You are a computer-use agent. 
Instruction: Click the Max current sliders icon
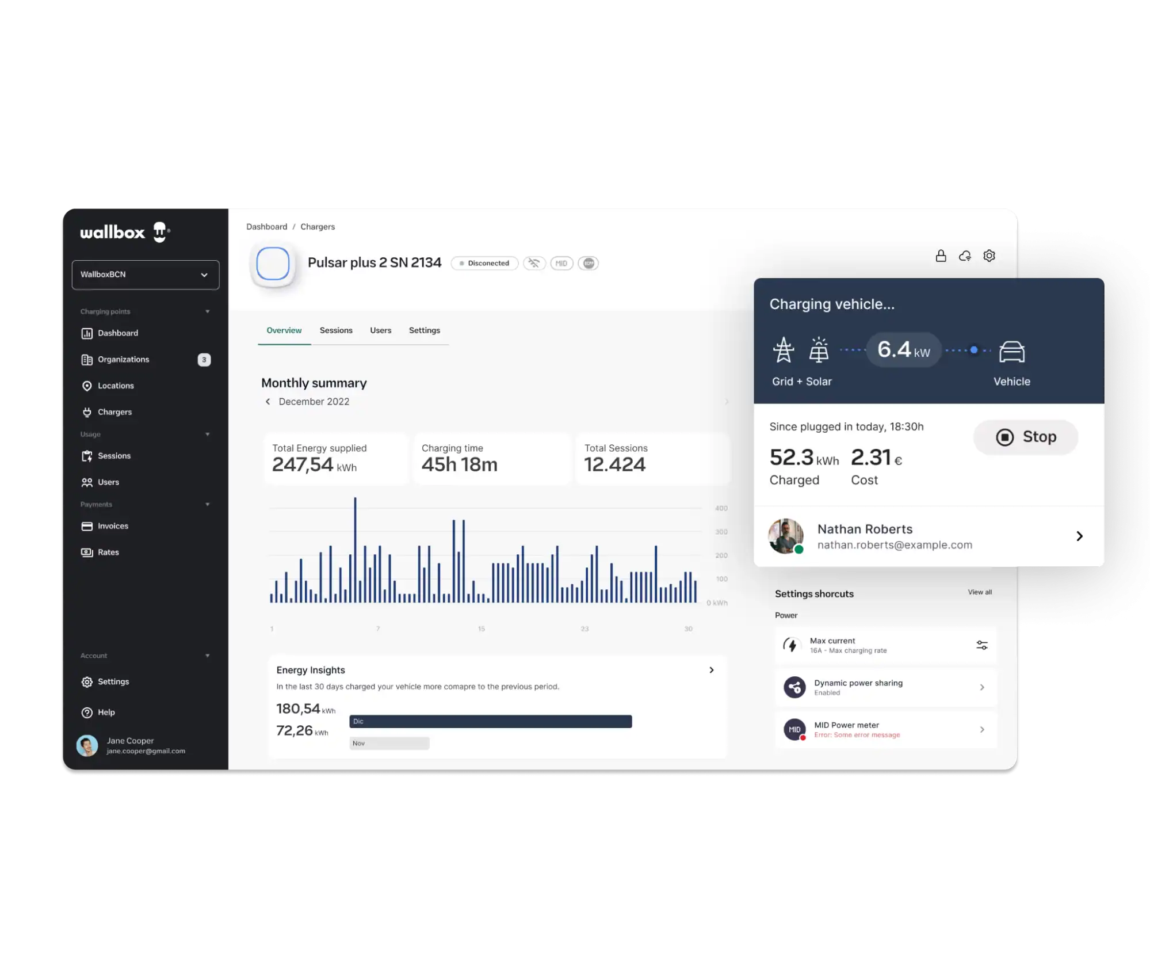[x=981, y=645]
